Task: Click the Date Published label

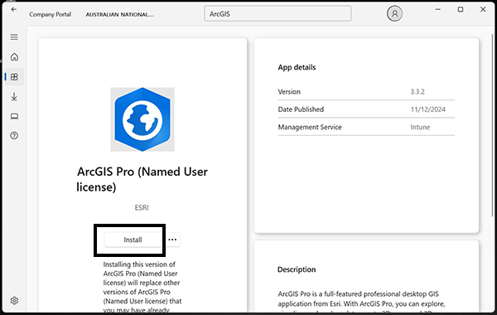Action: coord(301,109)
